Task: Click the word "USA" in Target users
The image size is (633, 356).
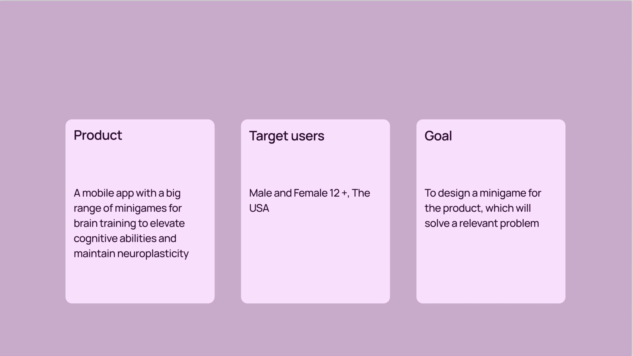Action: (x=259, y=208)
